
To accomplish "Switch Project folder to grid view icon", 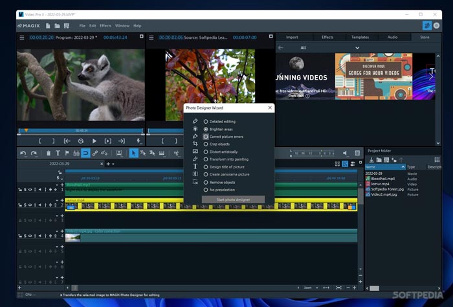I will coord(437,160).
